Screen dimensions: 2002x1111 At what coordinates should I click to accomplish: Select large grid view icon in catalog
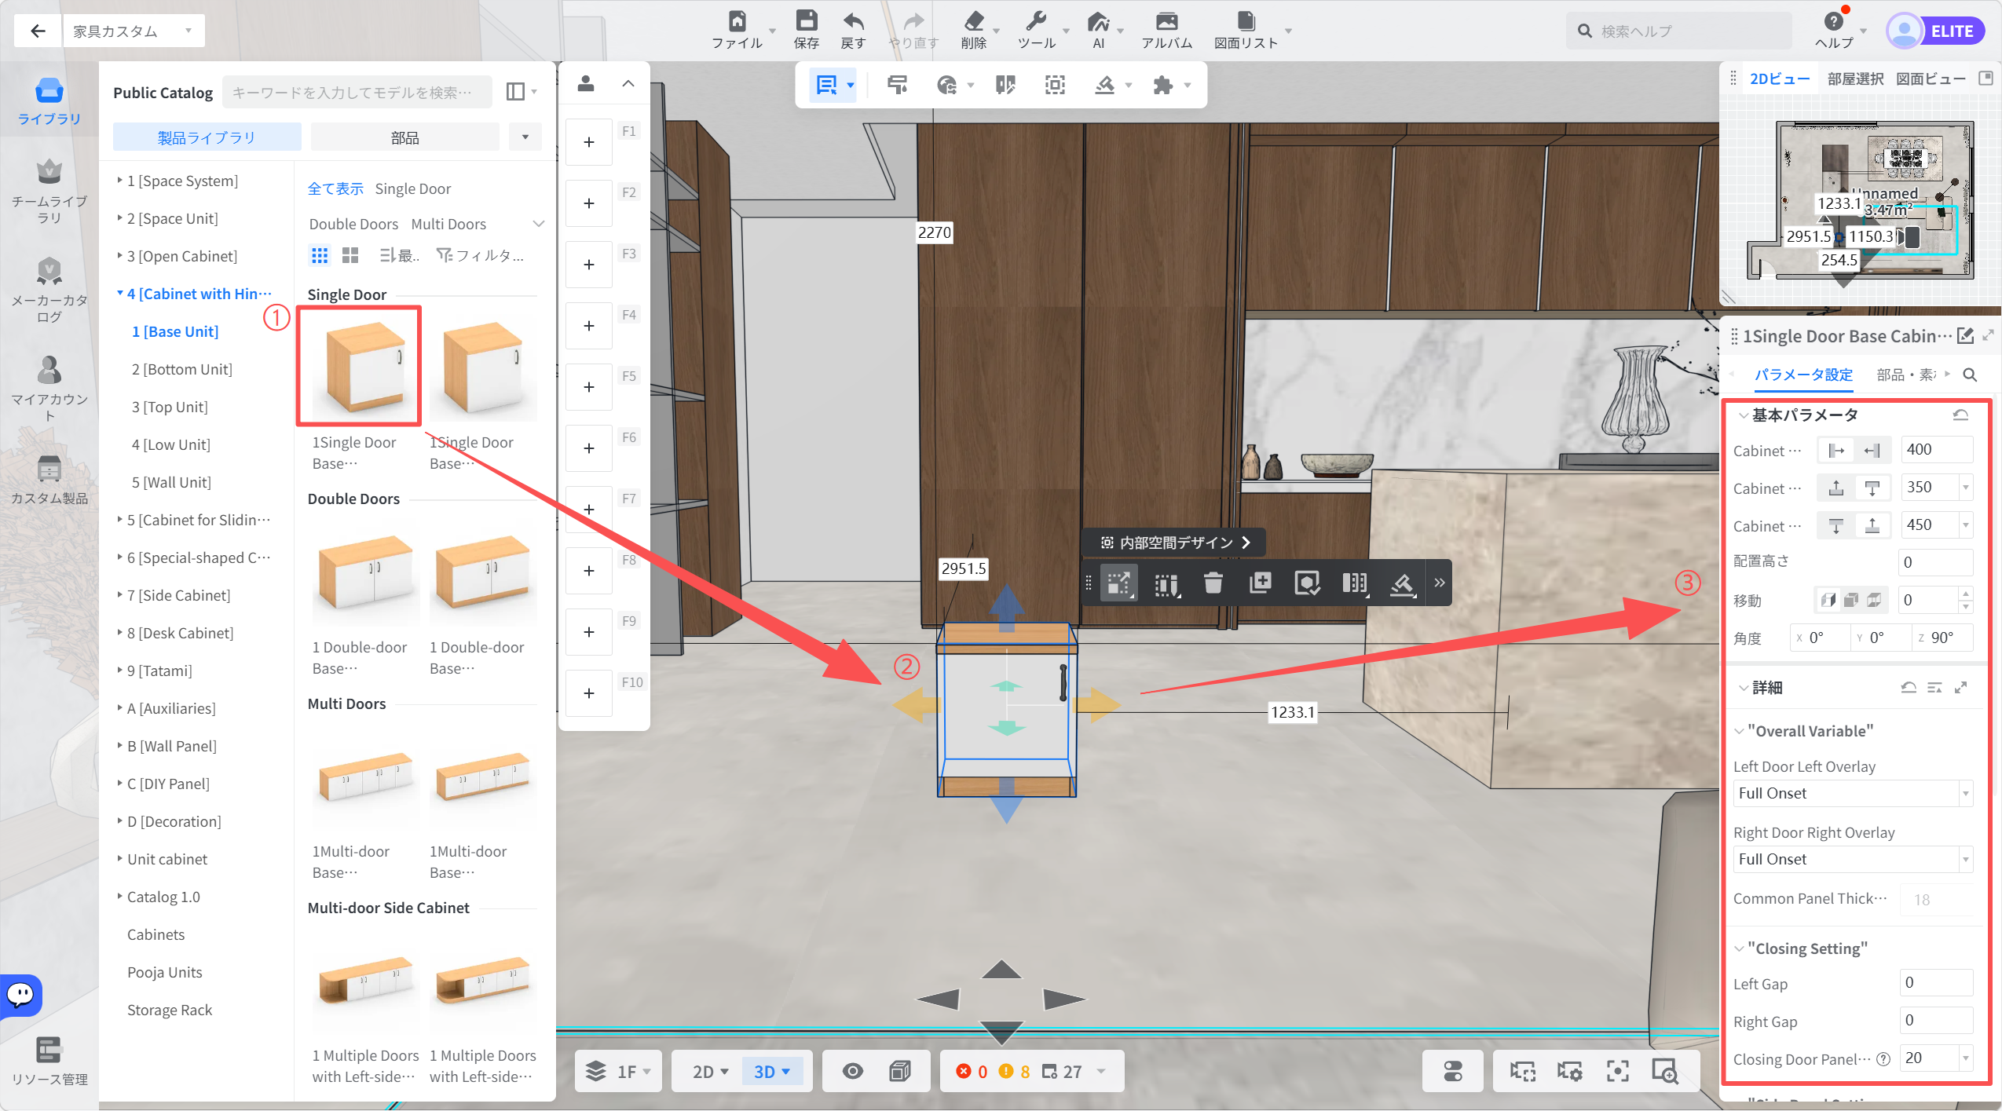point(350,255)
